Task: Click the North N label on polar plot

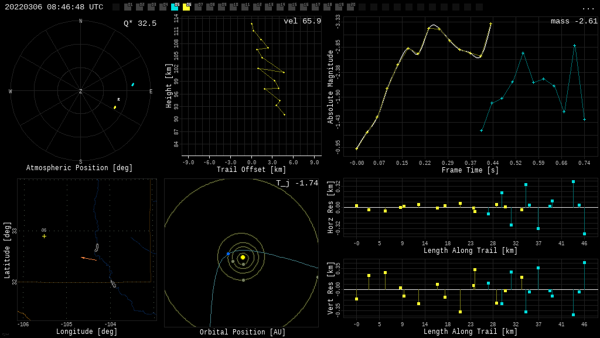Action: 81,22
